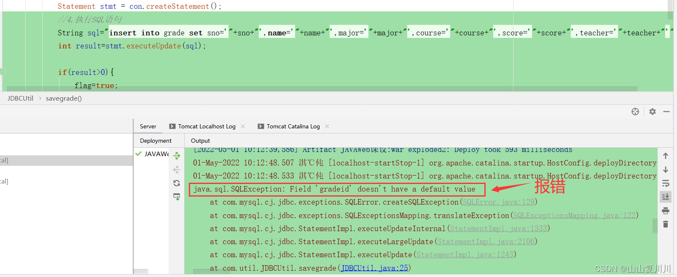677x277 pixels.
Task: Toggle soft-wrap in the console output
Action: 666,183
